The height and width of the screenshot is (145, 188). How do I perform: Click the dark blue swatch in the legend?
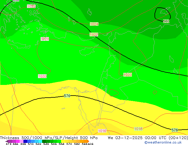(x=25, y=141)
